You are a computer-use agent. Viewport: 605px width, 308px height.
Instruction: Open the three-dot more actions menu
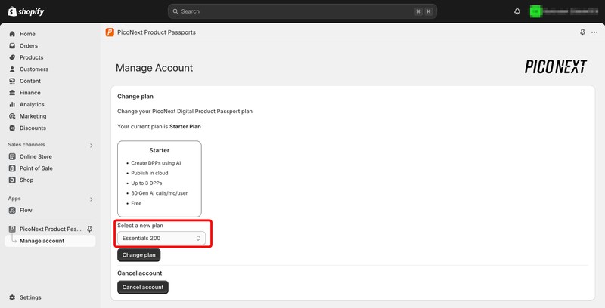click(594, 32)
